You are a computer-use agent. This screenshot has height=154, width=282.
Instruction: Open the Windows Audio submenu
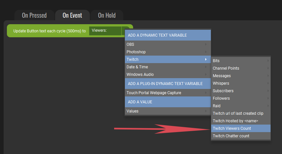pos(168,75)
